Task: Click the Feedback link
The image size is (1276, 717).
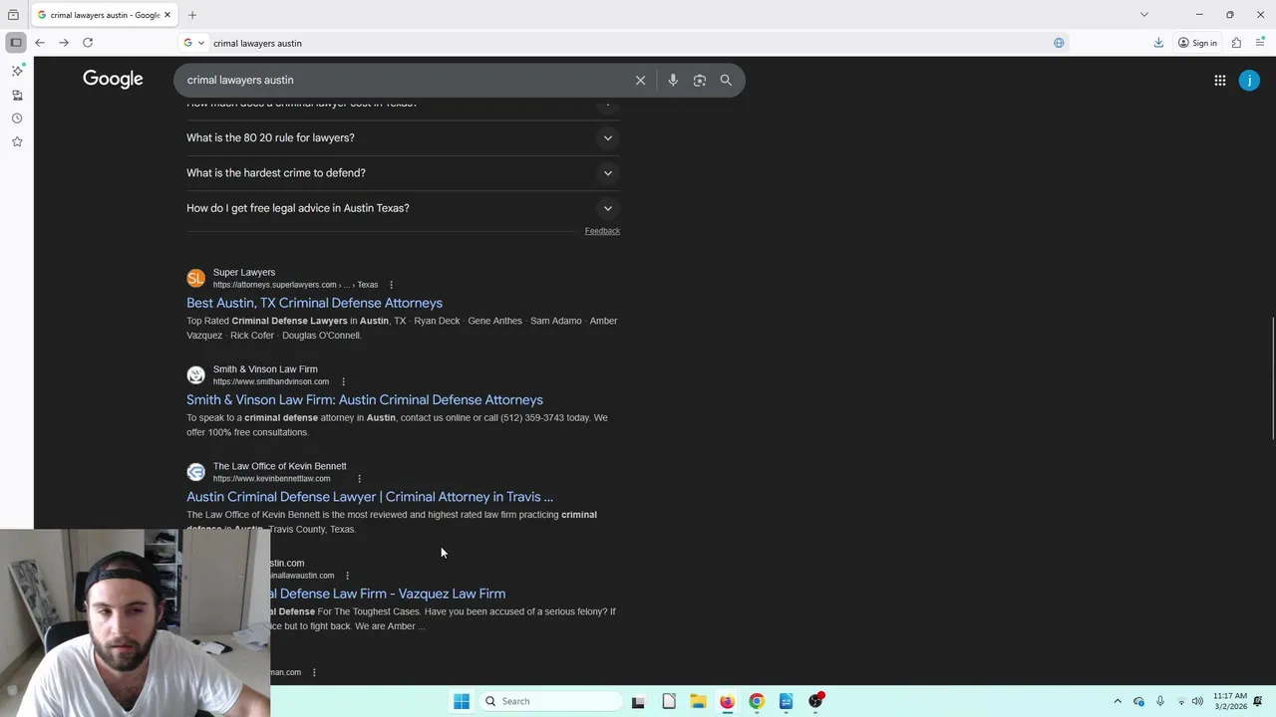Action: coord(602,231)
